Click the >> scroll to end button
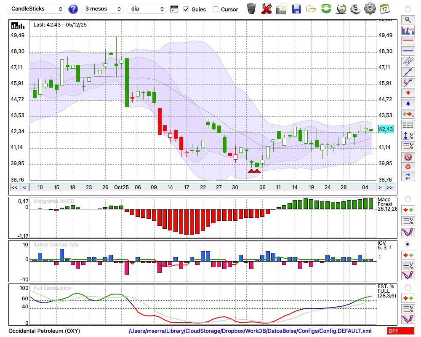The image size is (421, 337). pyautogui.click(x=390, y=187)
